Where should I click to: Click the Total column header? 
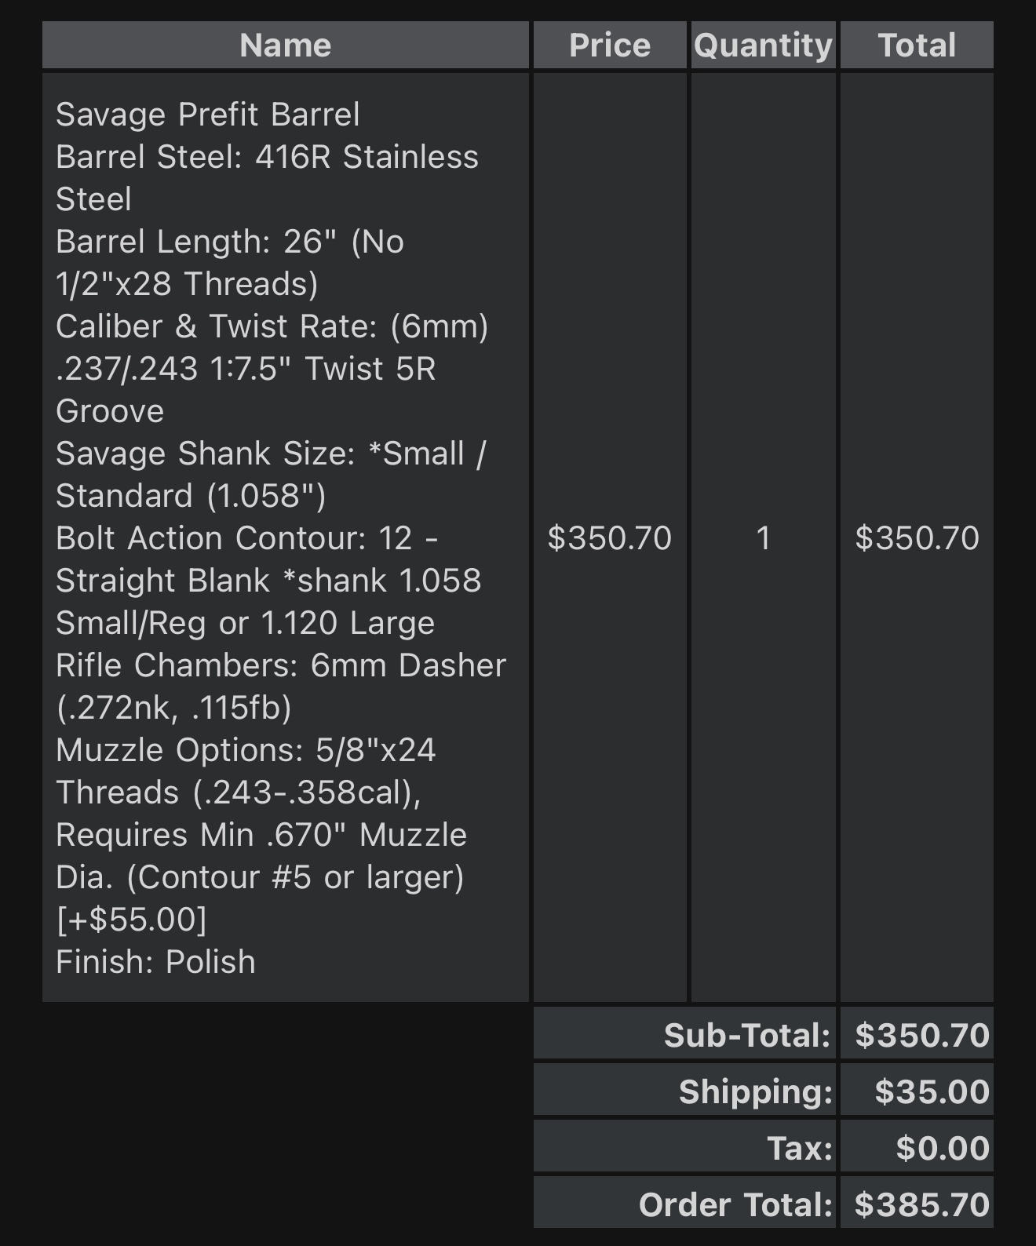(x=917, y=46)
